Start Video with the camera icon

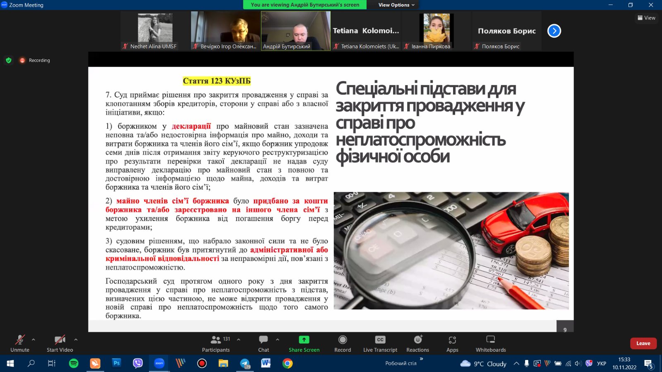pos(60,340)
